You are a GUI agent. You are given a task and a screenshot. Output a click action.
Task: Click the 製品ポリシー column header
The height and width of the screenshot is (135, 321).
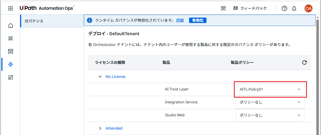point(242,62)
